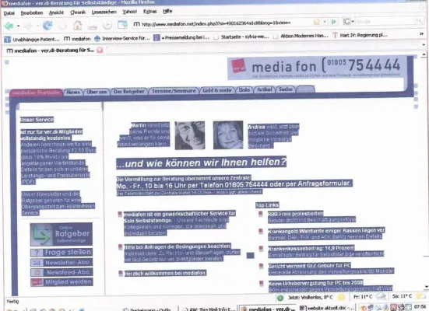
Task: Open the Aktion Modernes Han... bookmark
Action: point(301,36)
